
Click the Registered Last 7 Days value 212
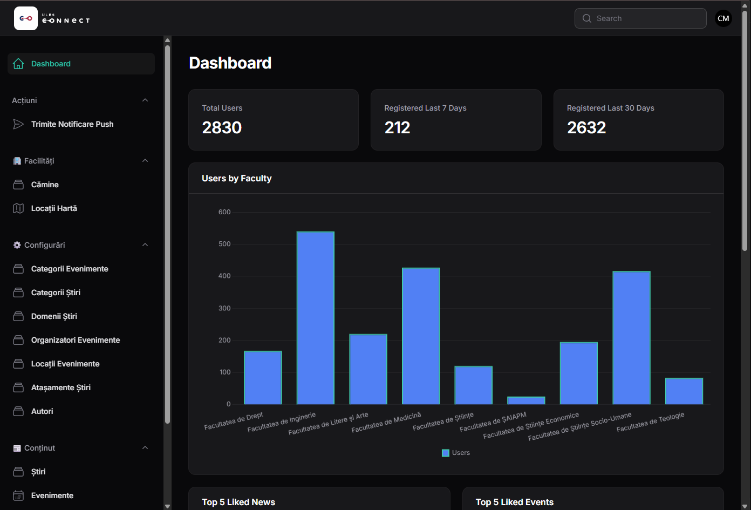pos(398,127)
